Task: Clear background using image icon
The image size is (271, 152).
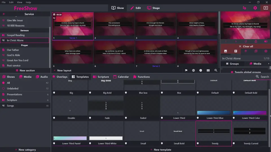Action: coord(226,51)
